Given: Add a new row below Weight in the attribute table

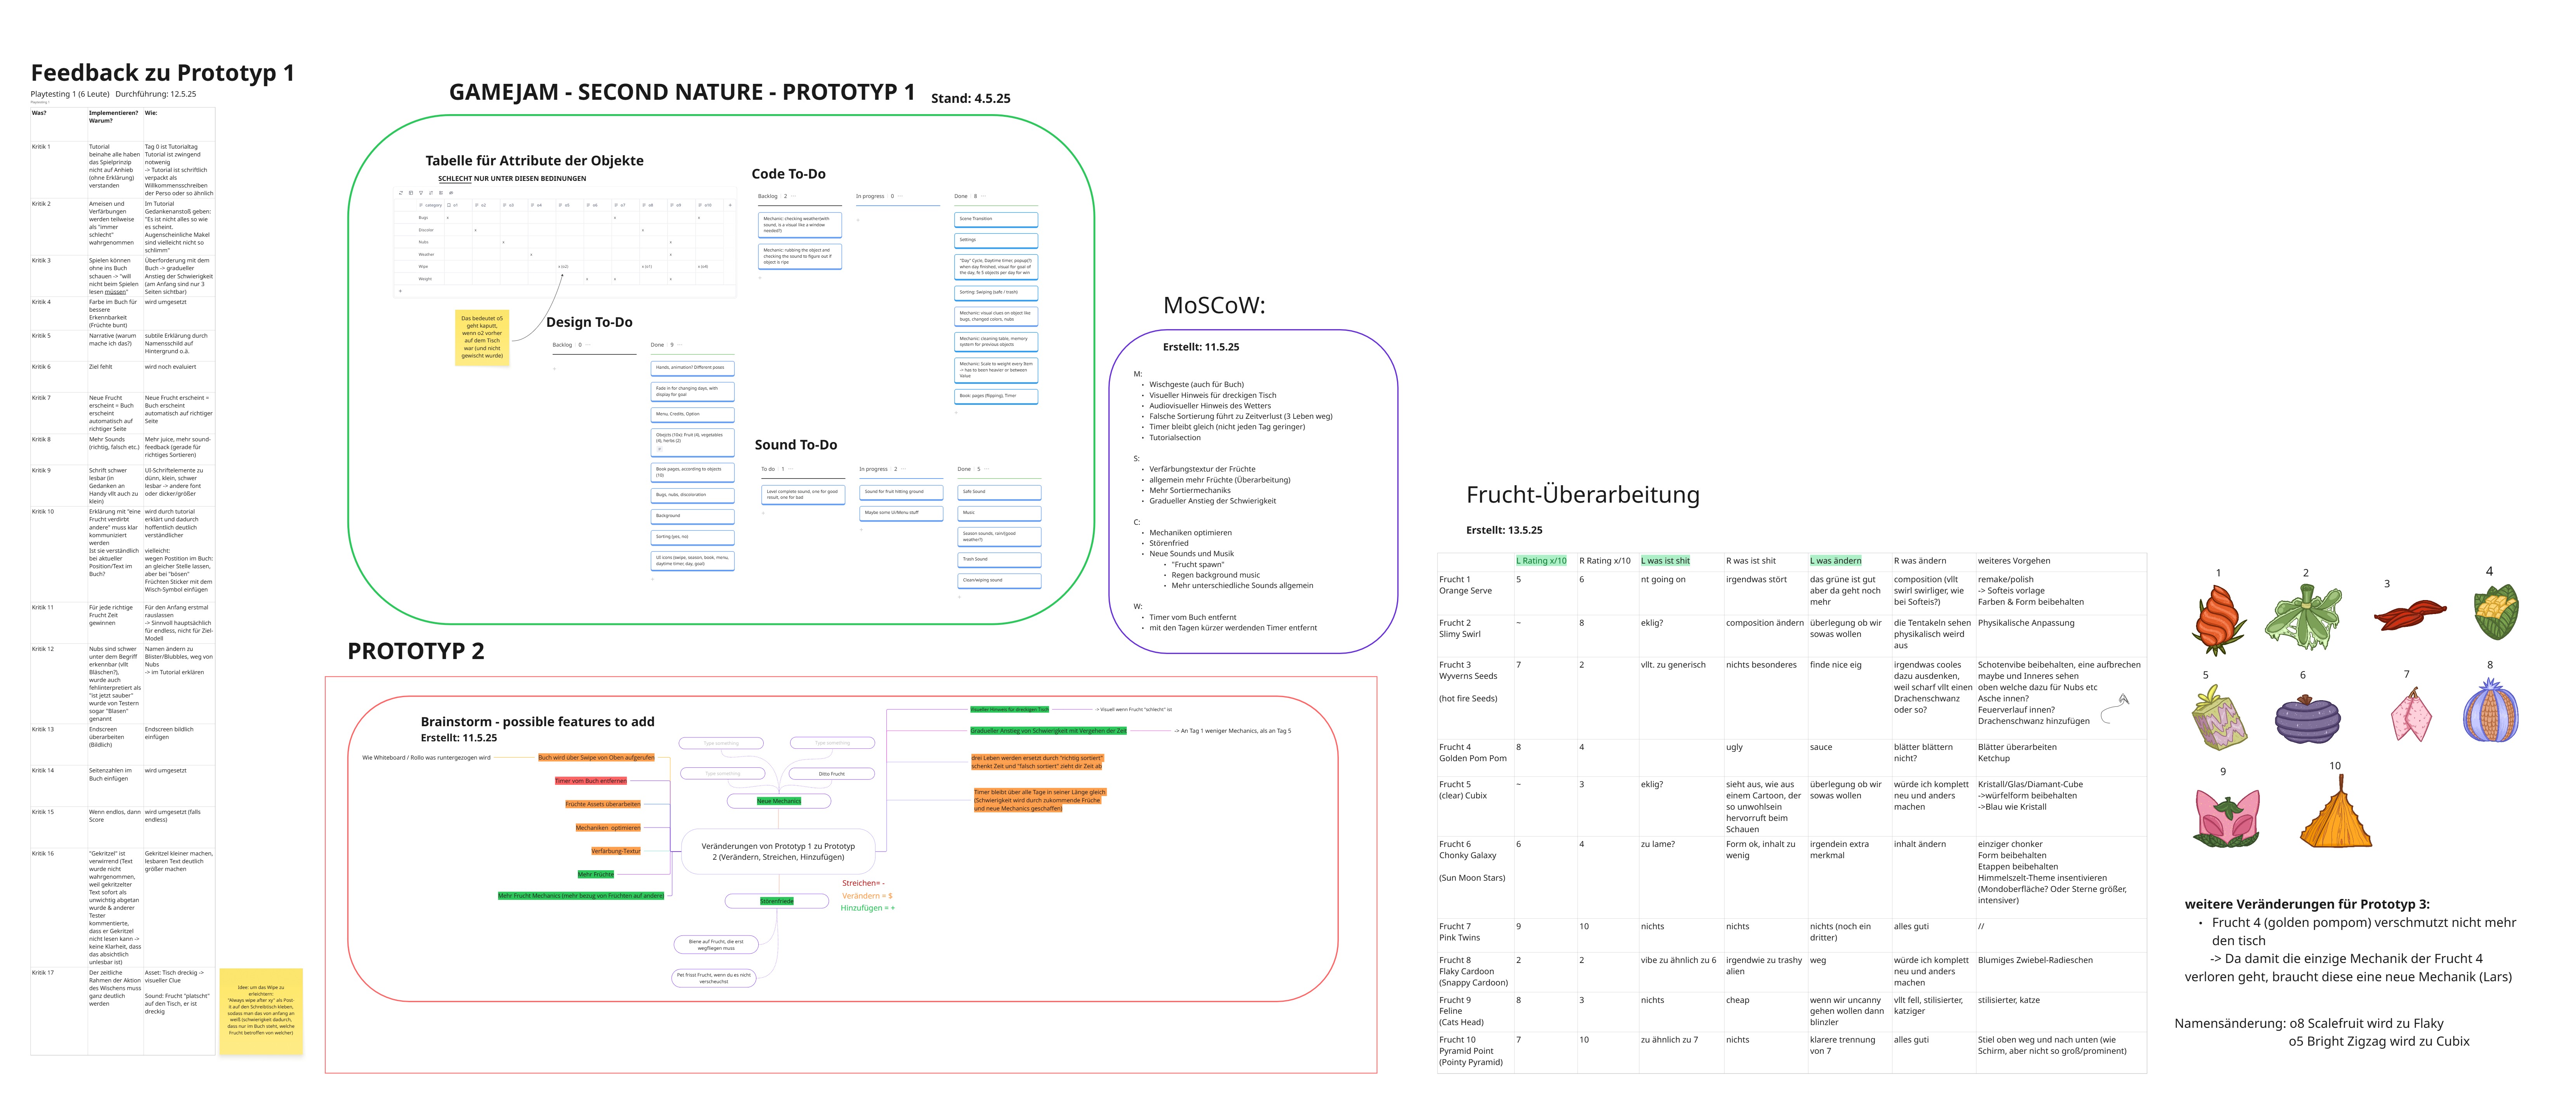Looking at the screenshot, I should tap(401, 291).
